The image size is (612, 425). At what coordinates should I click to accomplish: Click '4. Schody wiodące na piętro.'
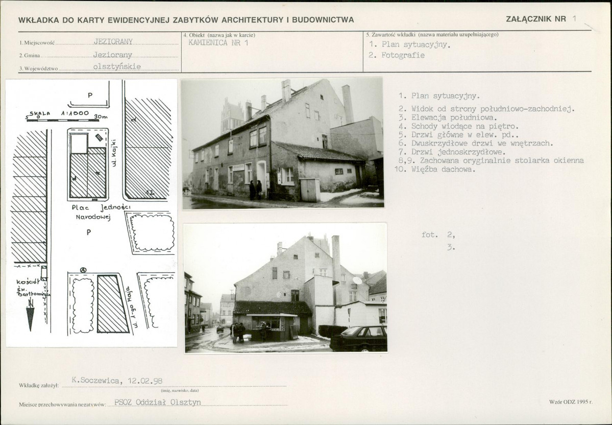click(x=458, y=126)
